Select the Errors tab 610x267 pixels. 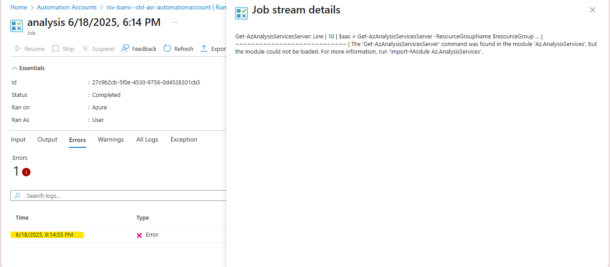(x=77, y=140)
